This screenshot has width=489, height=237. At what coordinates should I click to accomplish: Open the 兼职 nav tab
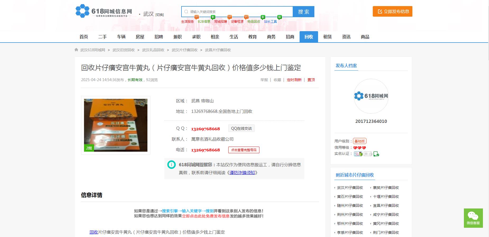tap(178, 37)
